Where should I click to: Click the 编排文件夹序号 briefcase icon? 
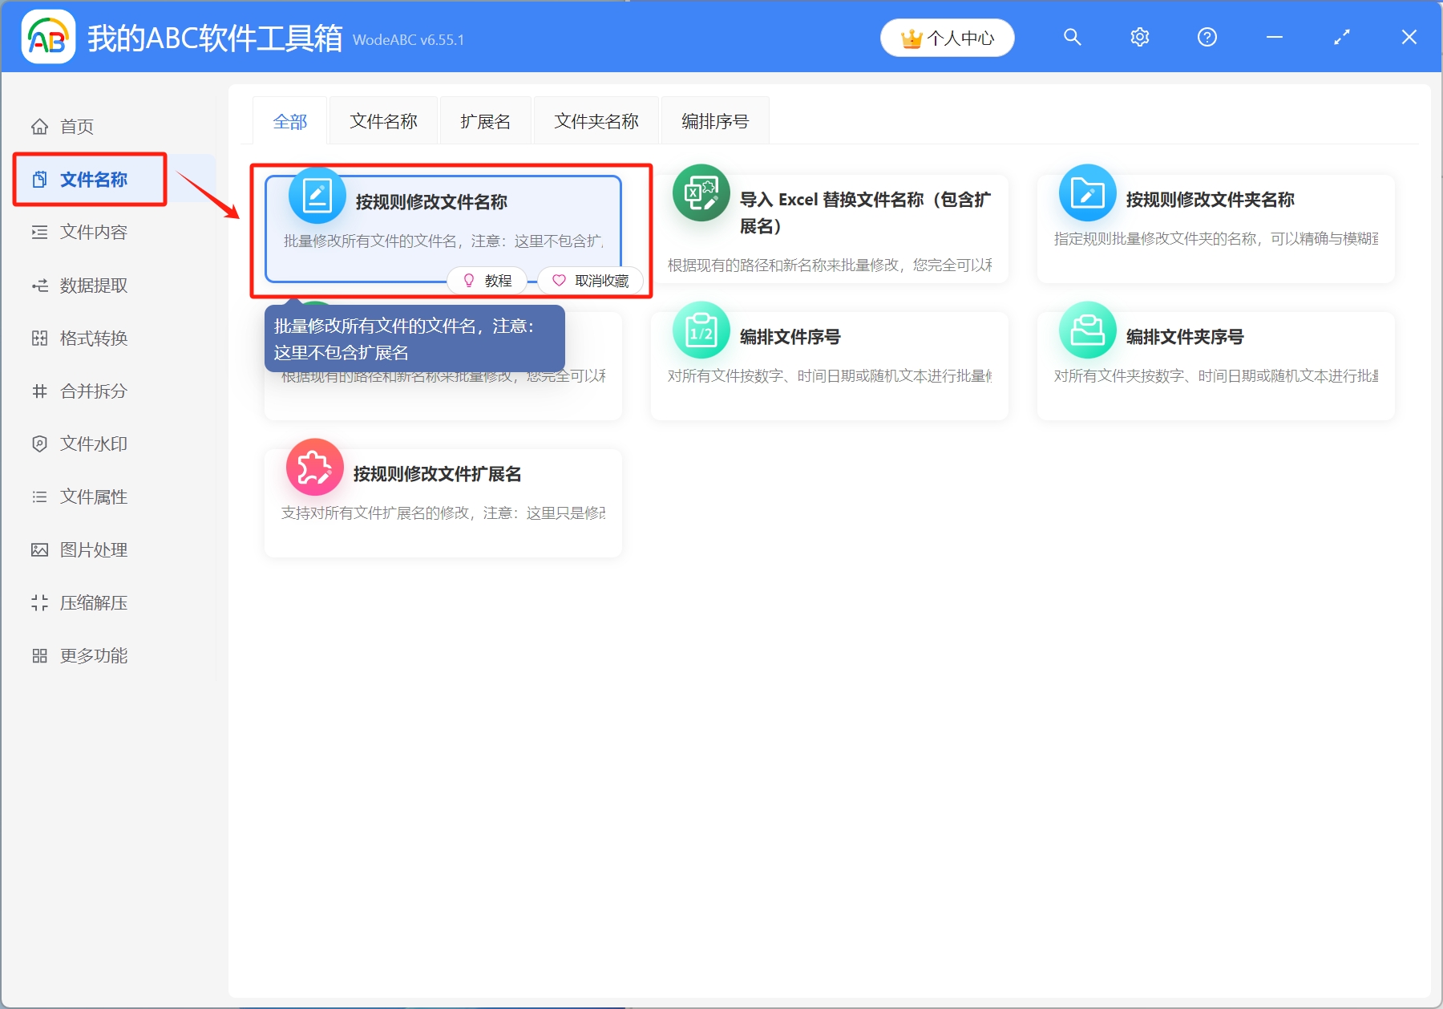[x=1087, y=330]
